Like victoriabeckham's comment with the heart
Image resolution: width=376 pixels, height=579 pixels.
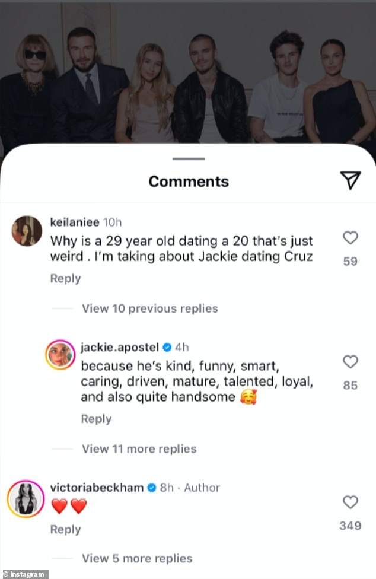tap(350, 502)
